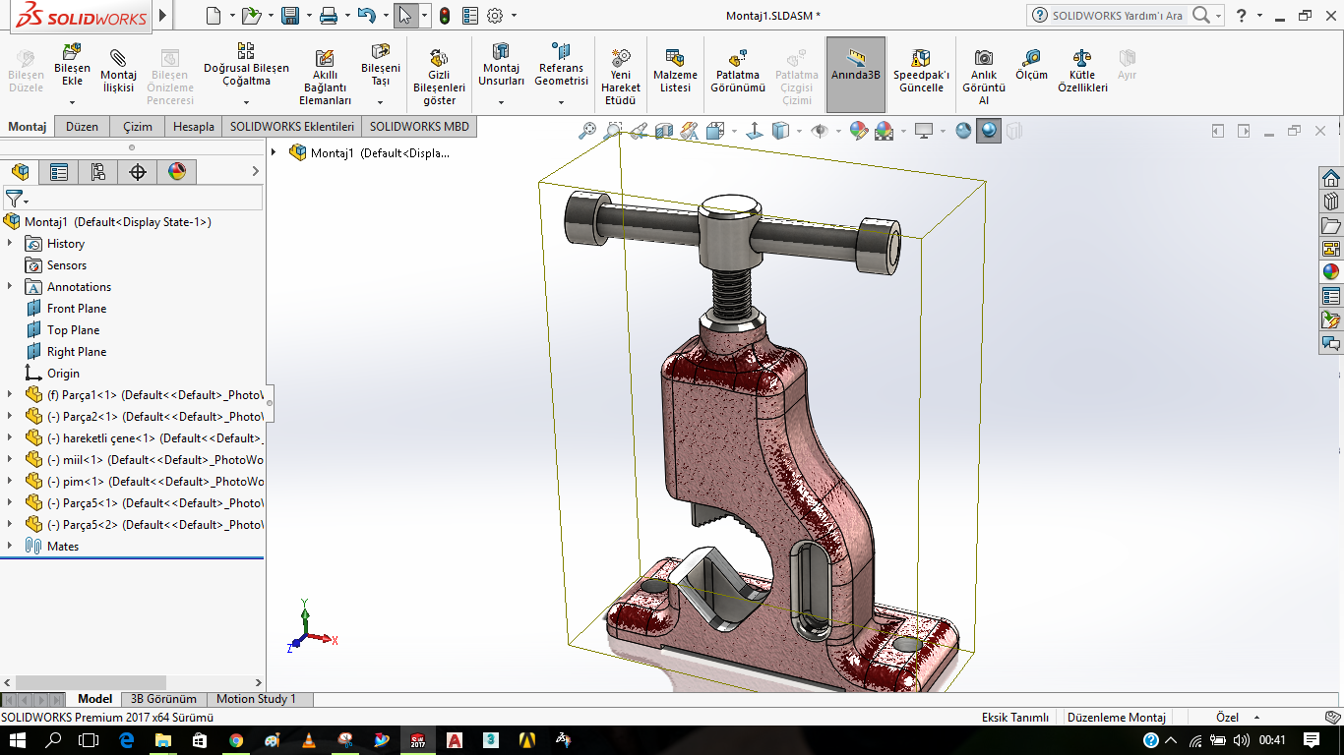Viewport: 1344px width, 755px height.
Task: Toggle the Select cursor tool
Action: 405,15
